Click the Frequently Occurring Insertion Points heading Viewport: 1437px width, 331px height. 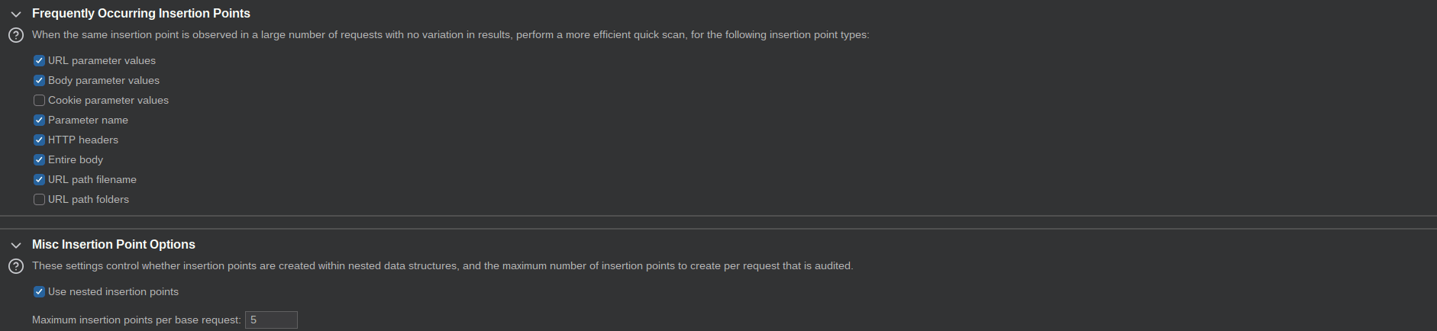[x=141, y=14]
